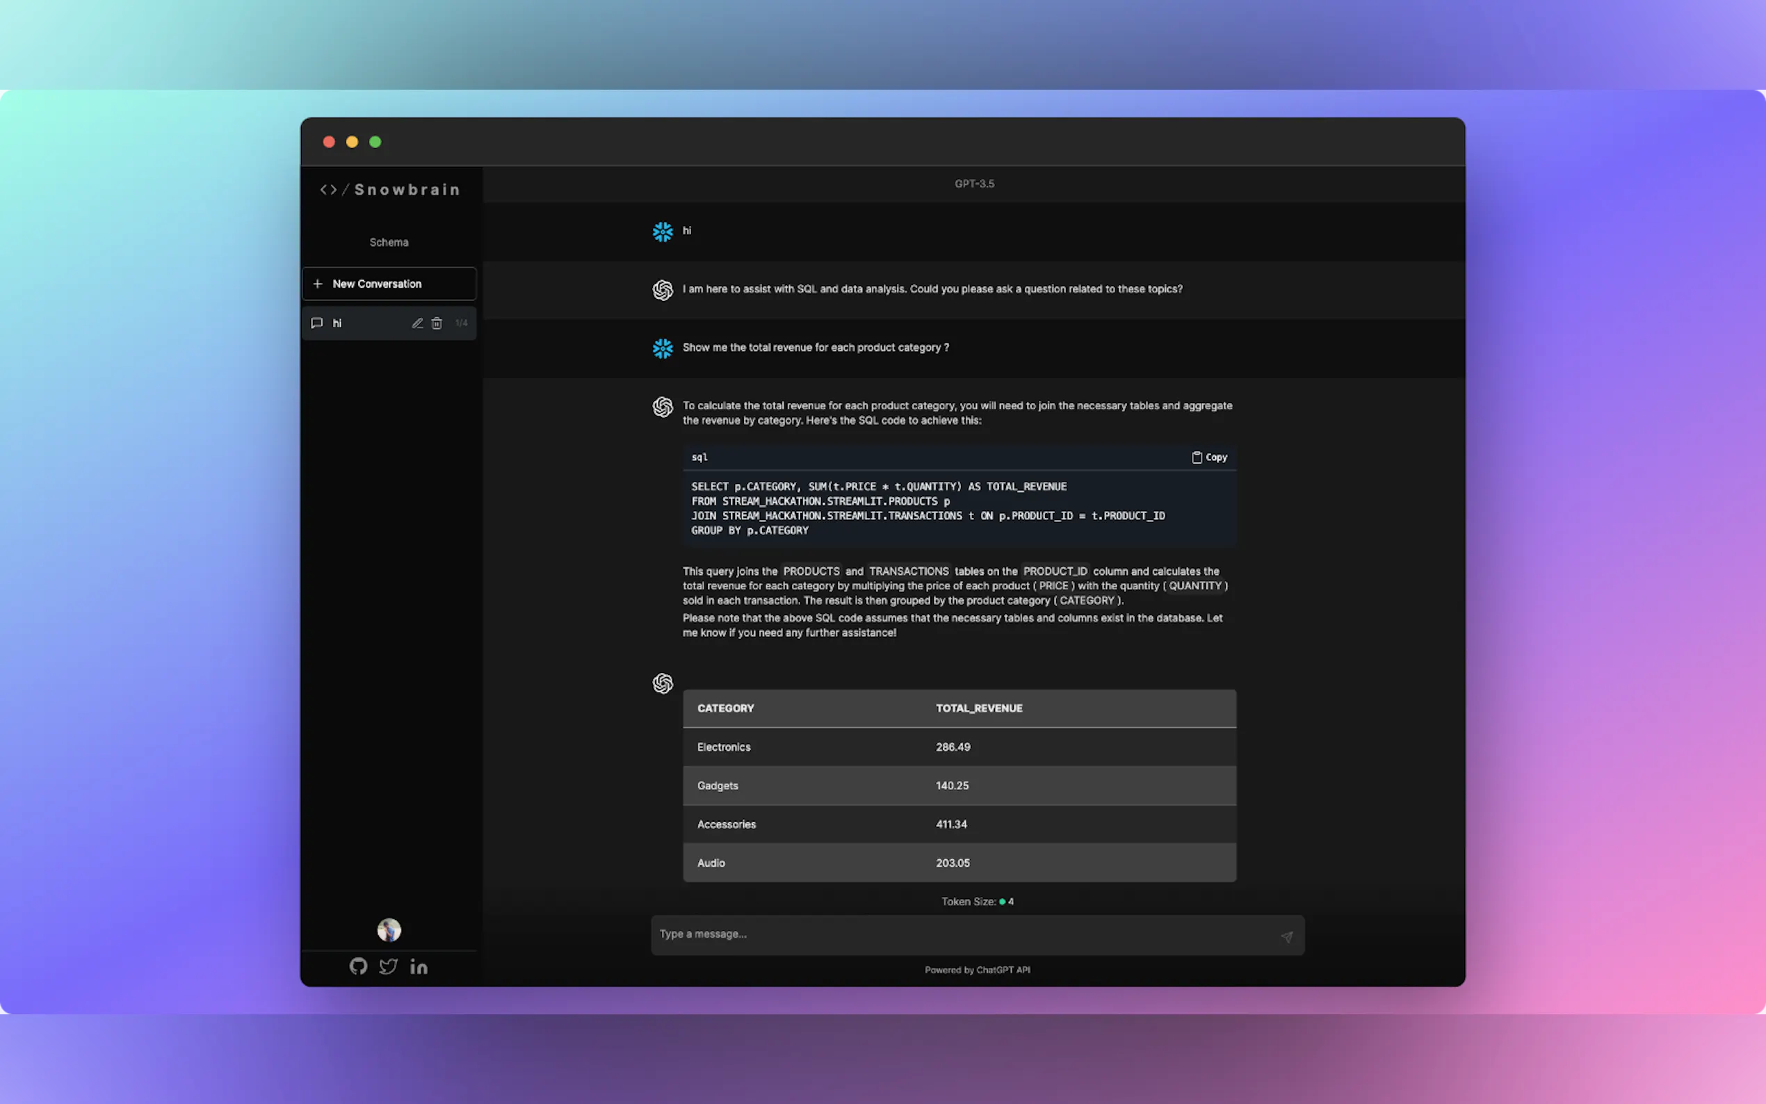Click the chat bubble icon beside 'hi'
This screenshot has width=1766, height=1104.
317,323
